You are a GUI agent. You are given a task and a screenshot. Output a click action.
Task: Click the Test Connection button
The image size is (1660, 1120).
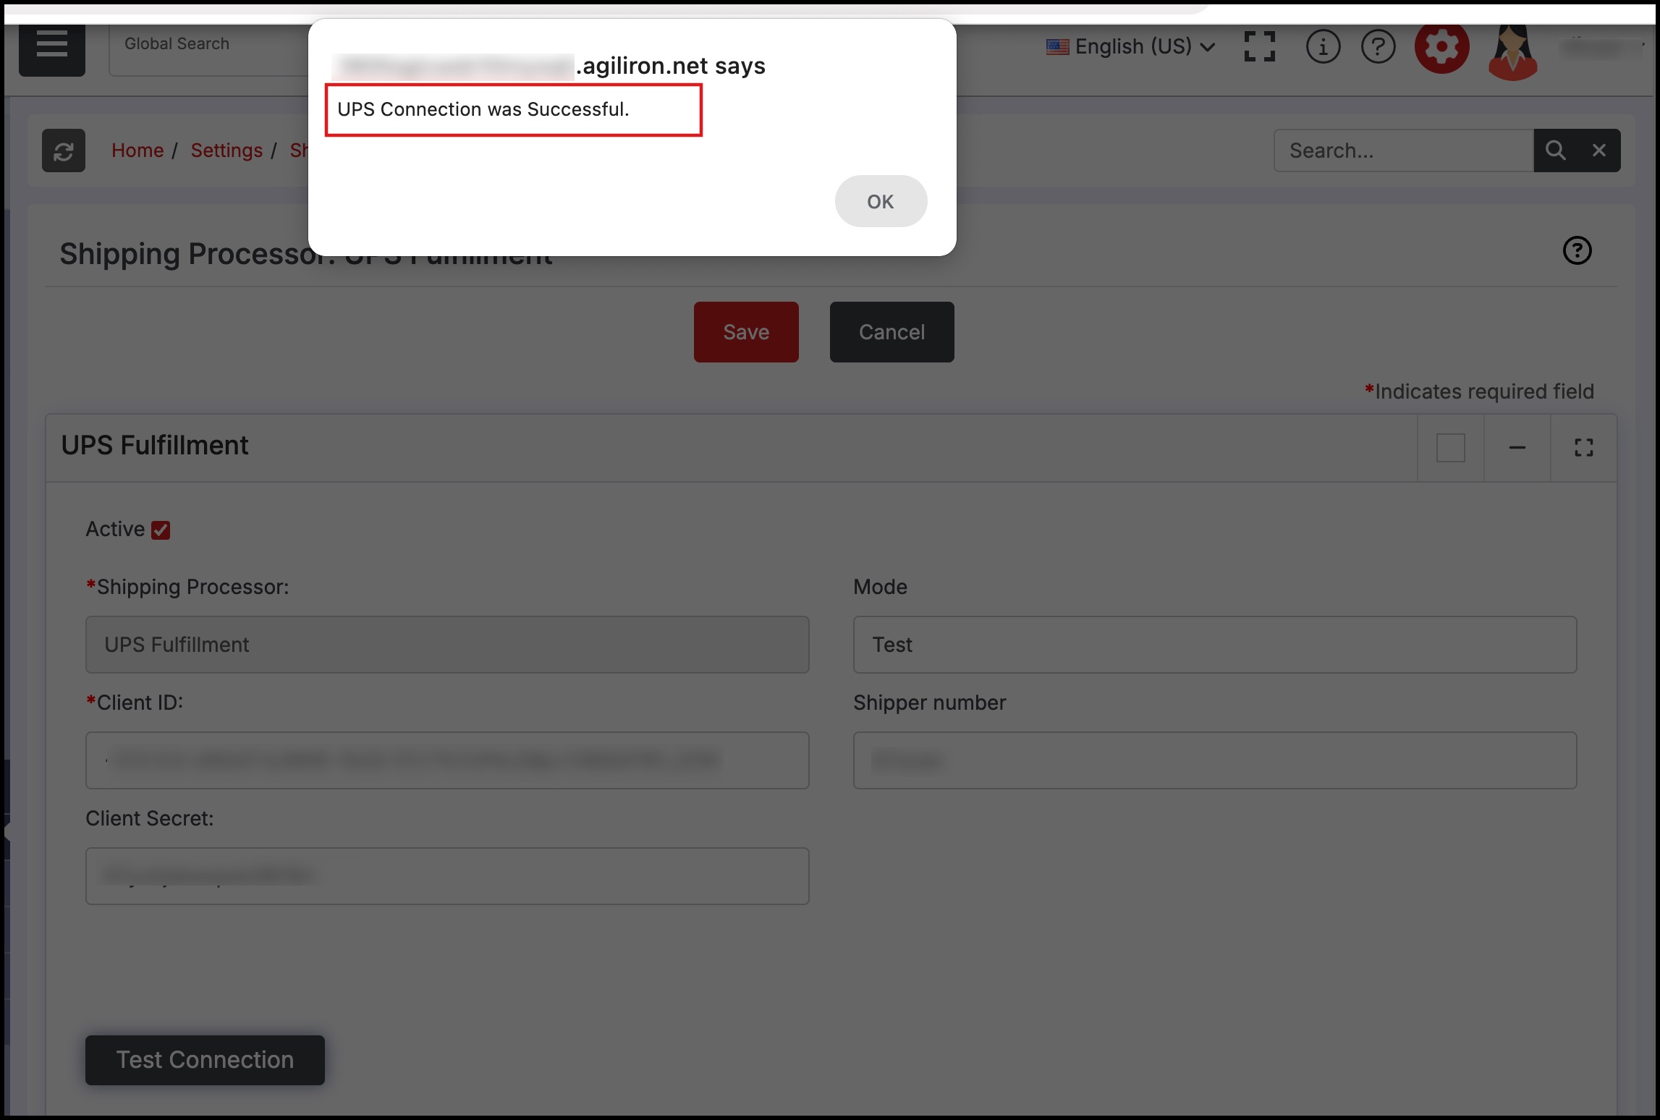205,1060
